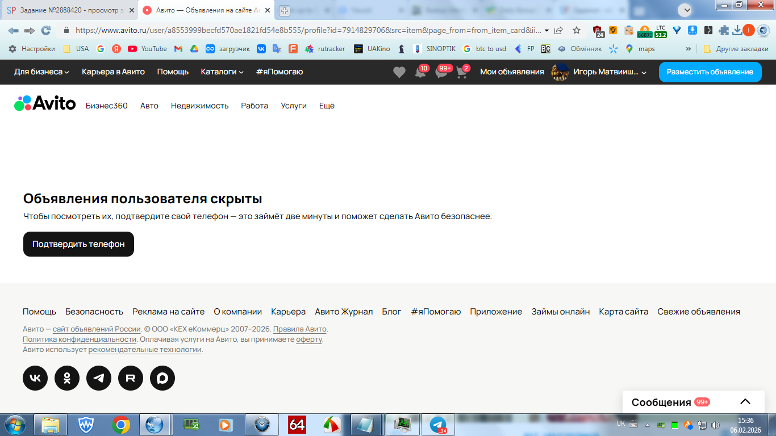Show hidden system tray icons arrow
Viewport: 776px width, 436px height.
[x=646, y=425]
